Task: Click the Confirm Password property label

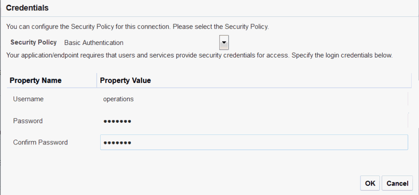Action: pos(40,142)
